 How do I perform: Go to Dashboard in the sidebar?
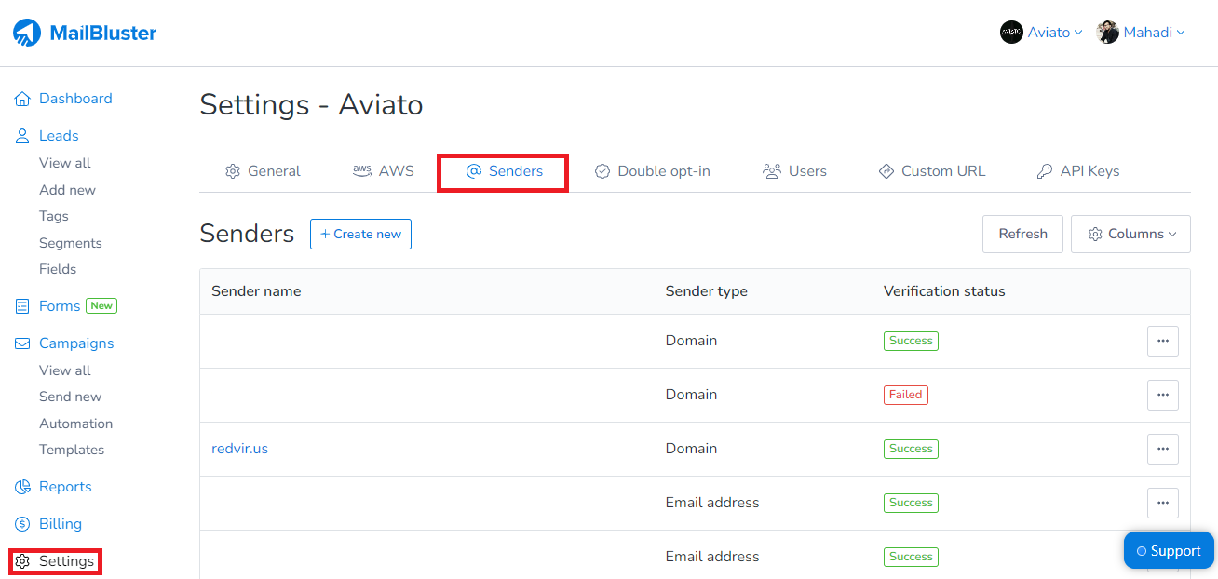point(75,99)
